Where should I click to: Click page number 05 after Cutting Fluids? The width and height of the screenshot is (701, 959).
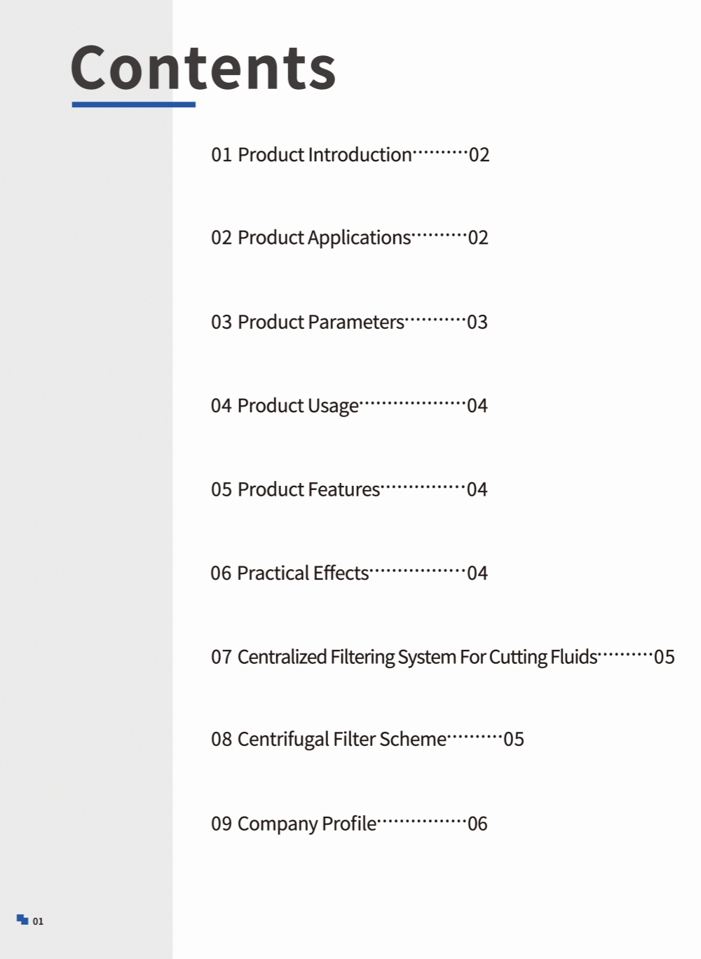[x=664, y=657]
